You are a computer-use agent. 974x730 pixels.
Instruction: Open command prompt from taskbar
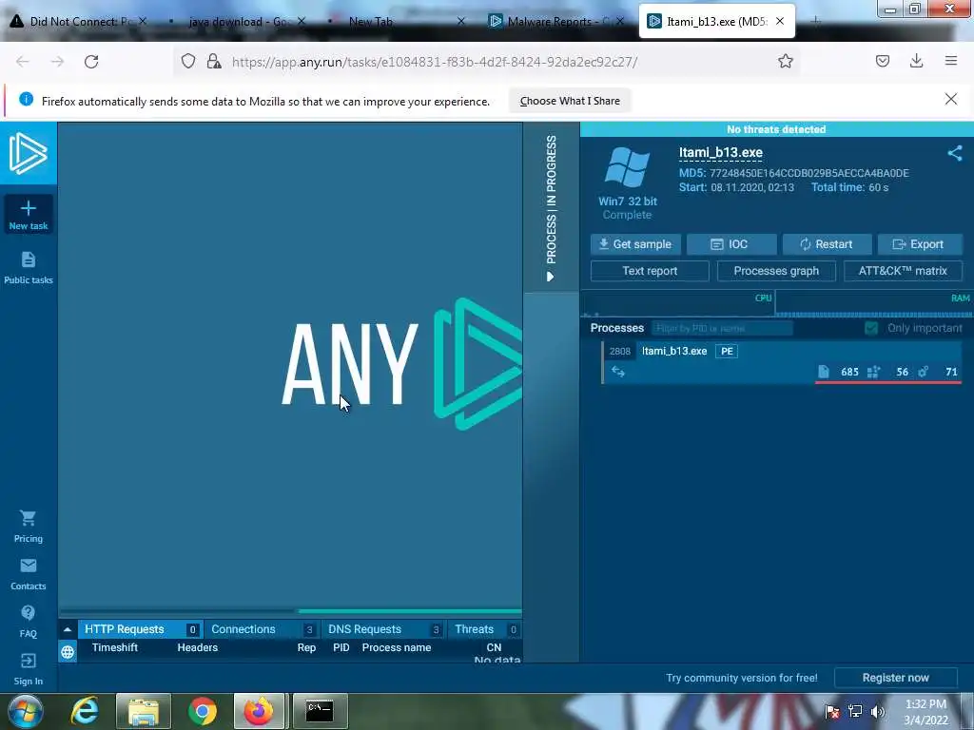click(320, 711)
